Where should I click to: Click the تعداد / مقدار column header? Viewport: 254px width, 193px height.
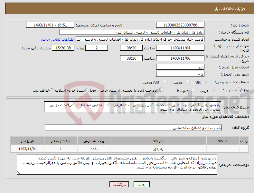pyautogui.click(x=61, y=141)
